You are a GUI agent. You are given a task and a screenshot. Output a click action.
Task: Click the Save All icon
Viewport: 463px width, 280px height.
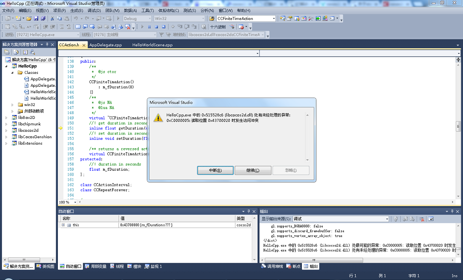[x=43, y=18]
